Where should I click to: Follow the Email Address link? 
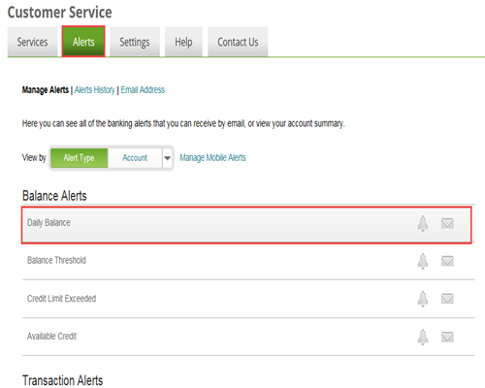tap(143, 89)
